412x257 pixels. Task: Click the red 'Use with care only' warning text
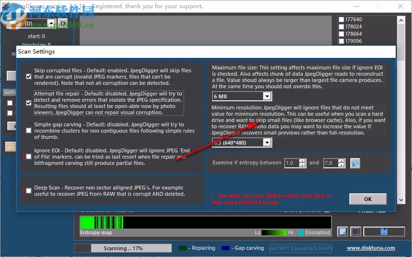(x=271, y=199)
